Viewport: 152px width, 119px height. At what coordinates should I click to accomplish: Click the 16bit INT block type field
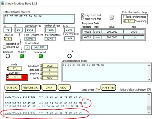pyautogui.click(x=39, y=47)
